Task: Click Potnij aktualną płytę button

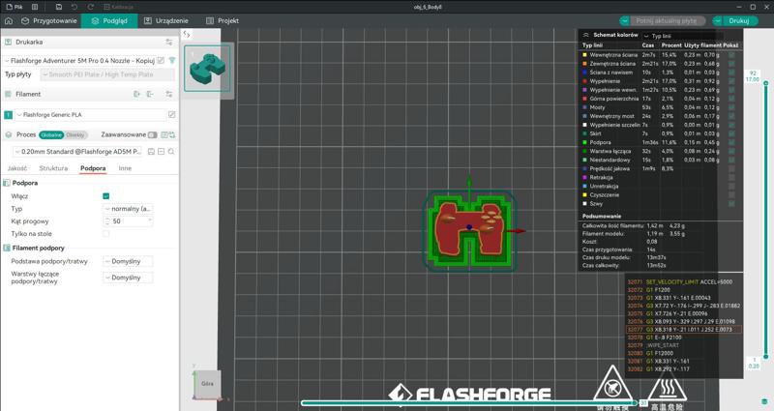Action: pyautogui.click(x=667, y=20)
